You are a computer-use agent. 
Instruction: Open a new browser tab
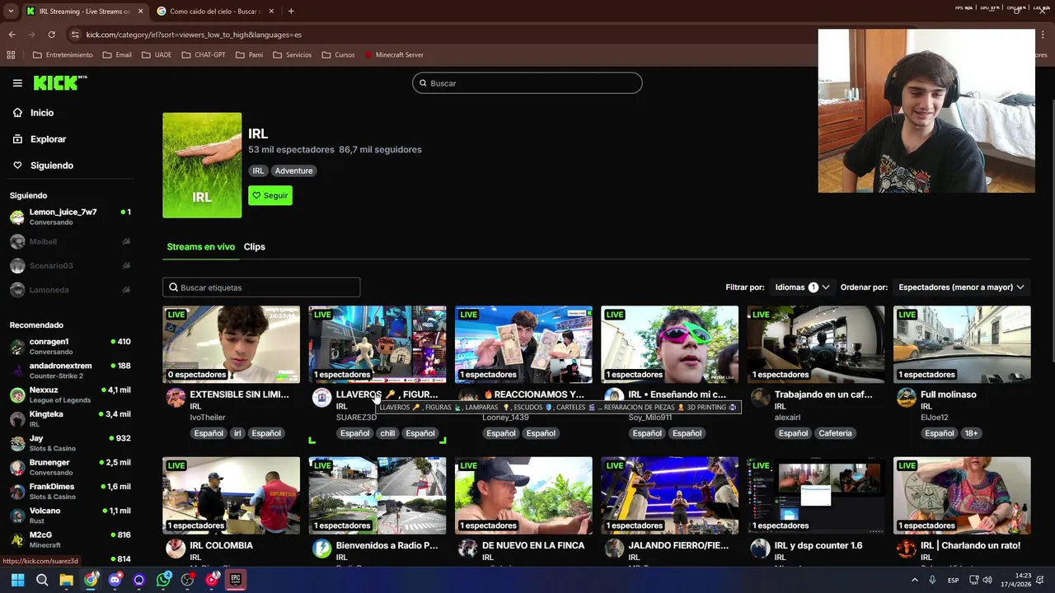(291, 11)
